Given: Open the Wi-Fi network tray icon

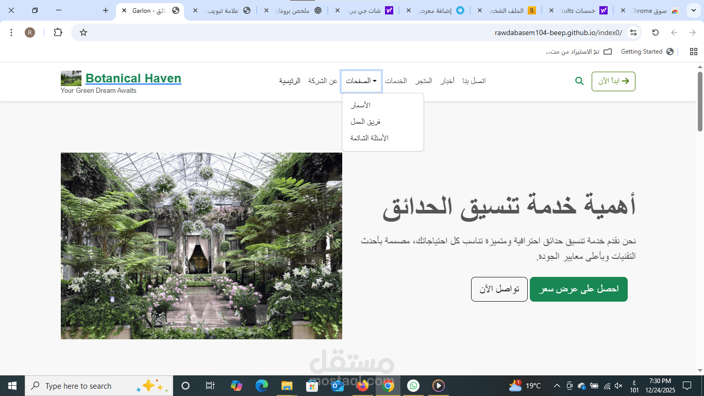Looking at the screenshot, I should tap(607, 386).
